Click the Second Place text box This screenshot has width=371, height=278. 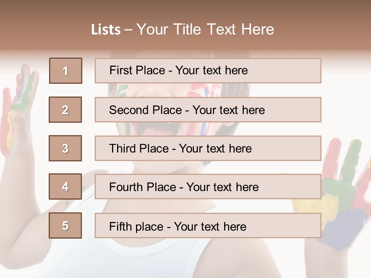pyautogui.click(x=208, y=110)
